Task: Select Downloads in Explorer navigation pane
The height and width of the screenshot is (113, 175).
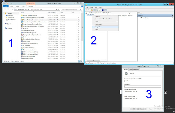Action: (x=10, y=17)
